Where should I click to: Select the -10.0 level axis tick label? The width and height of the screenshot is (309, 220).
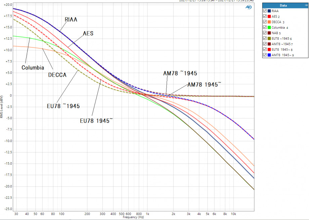[x=8, y=141]
